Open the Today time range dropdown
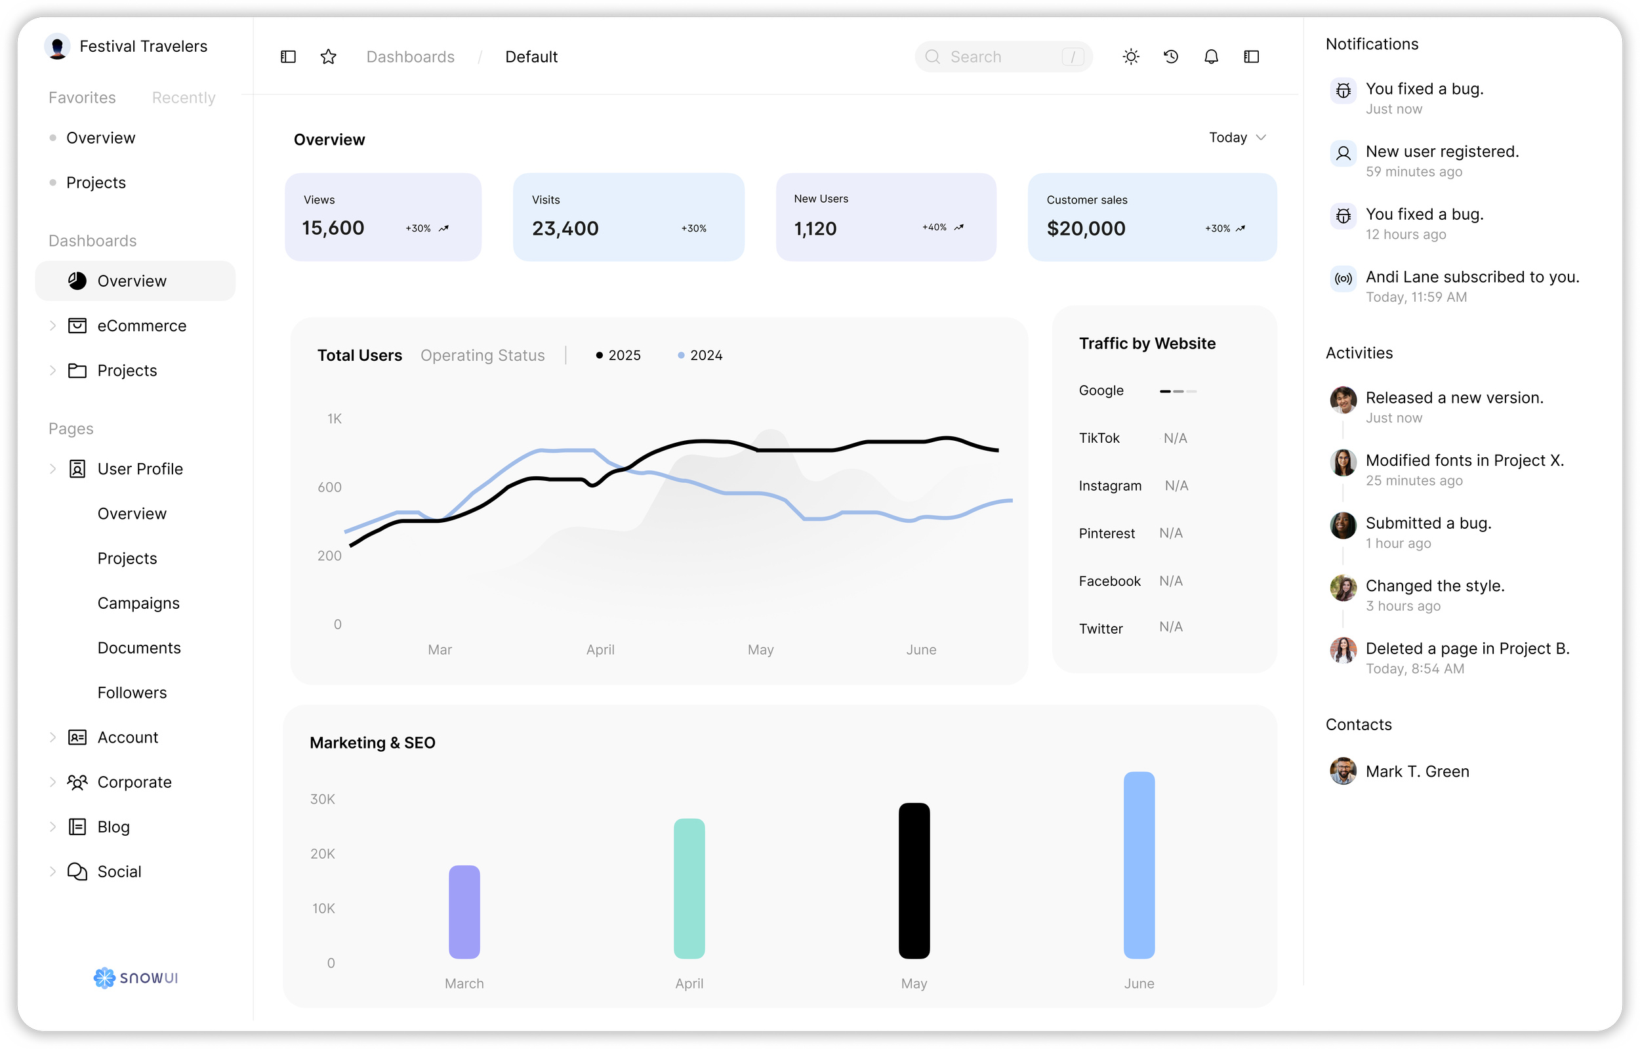Image resolution: width=1640 pixels, height=1049 pixels. [1236, 138]
